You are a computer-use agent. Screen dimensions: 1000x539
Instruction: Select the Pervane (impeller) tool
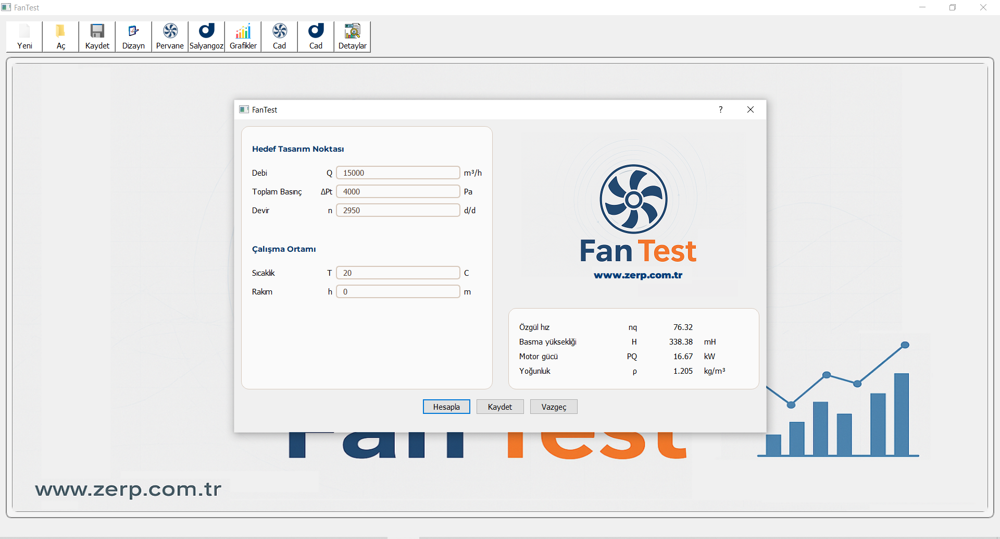(170, 35)
